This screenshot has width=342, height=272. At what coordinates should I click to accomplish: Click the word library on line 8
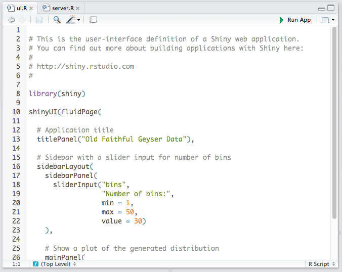tap(43, 94)
